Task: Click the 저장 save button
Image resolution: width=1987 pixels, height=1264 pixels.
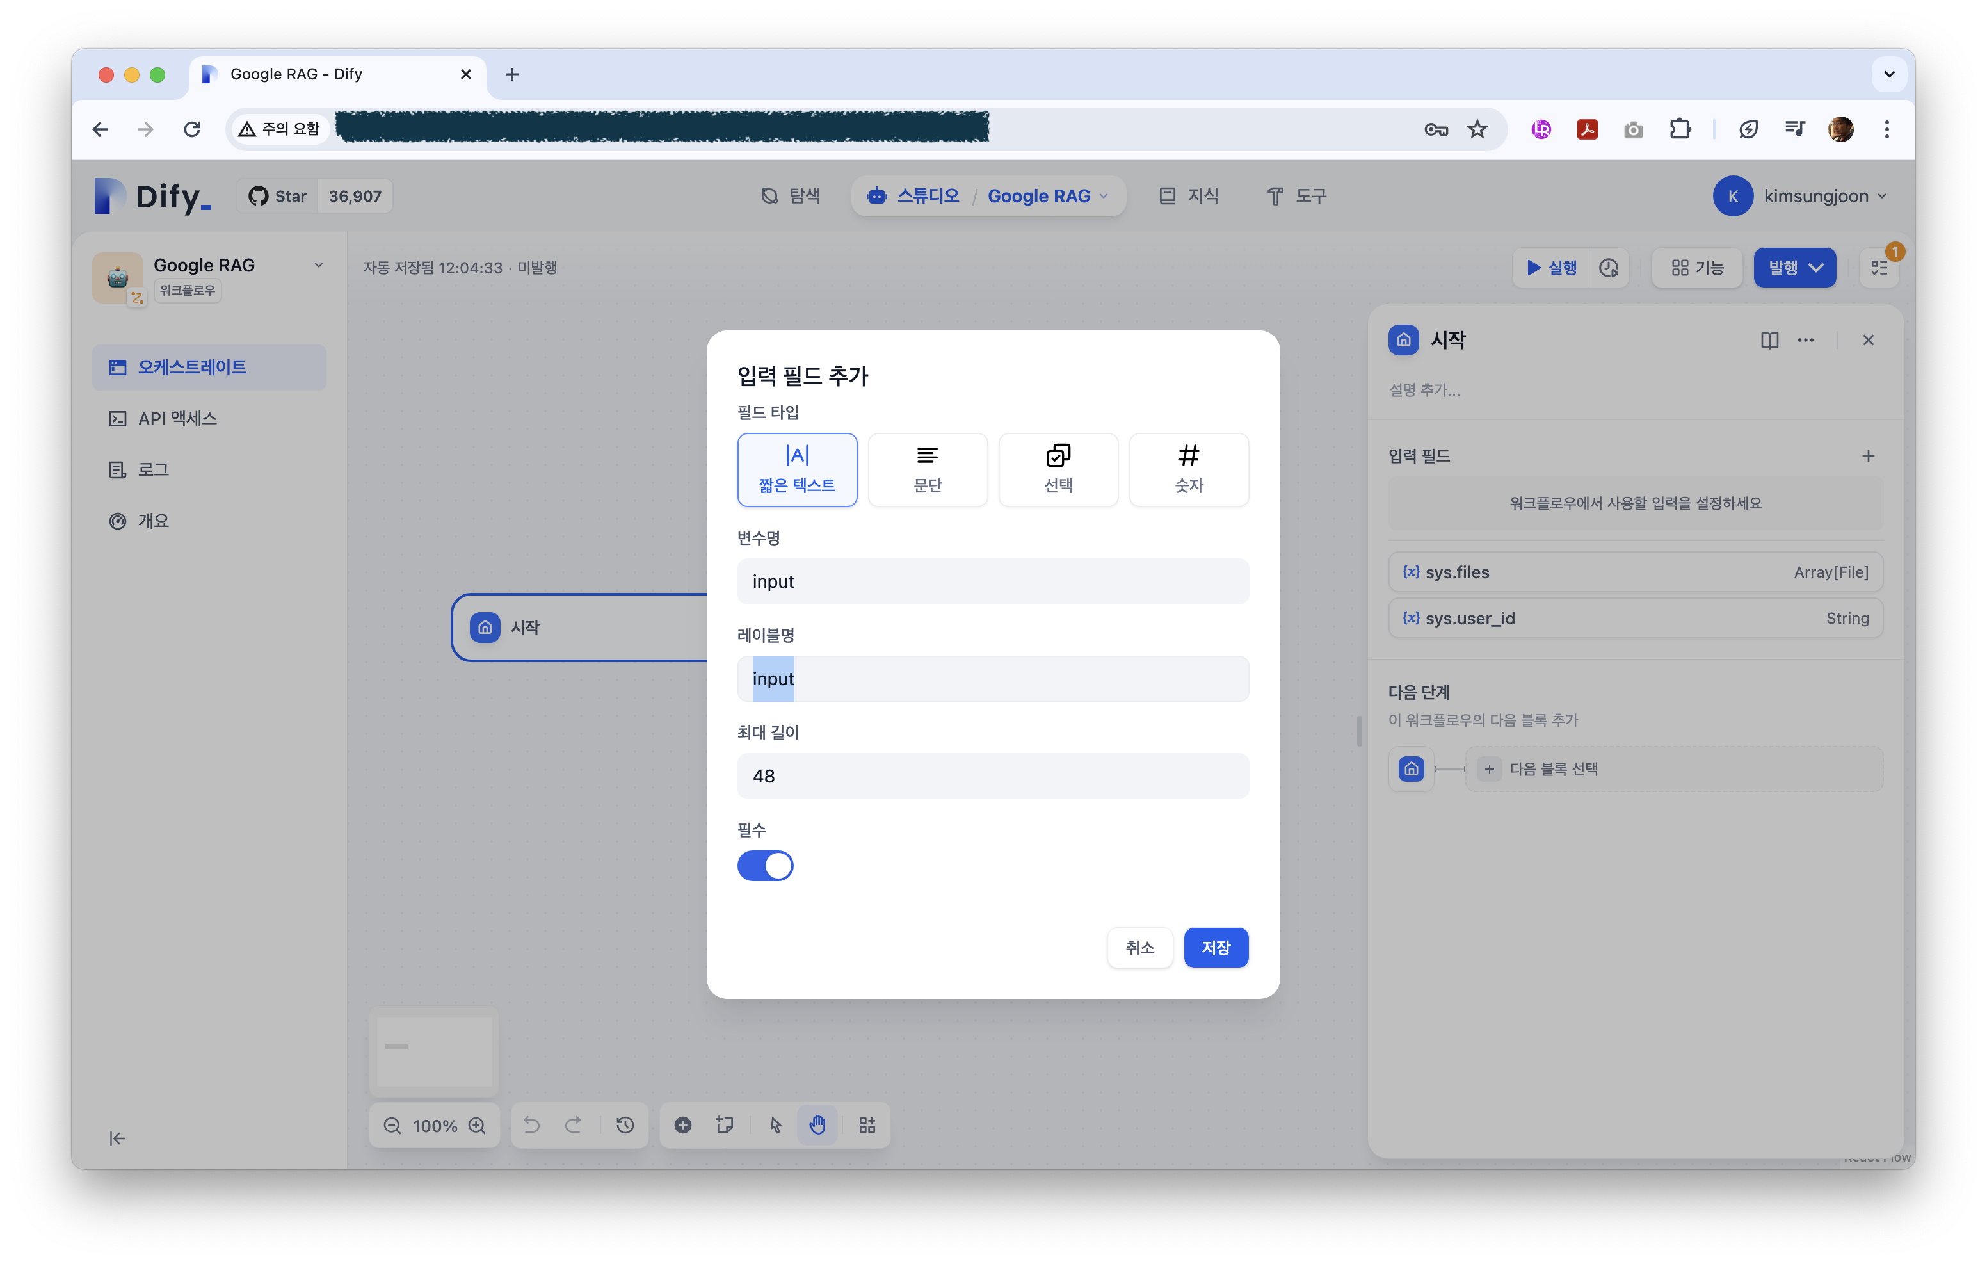Action: [1214, 947]
